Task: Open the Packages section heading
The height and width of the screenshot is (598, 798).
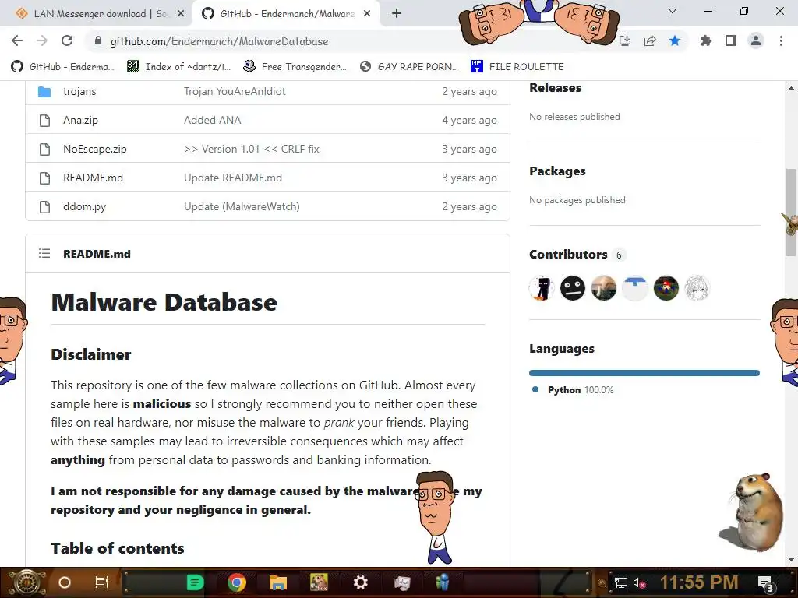Action: pyautogui.click(x=557, y=171)
